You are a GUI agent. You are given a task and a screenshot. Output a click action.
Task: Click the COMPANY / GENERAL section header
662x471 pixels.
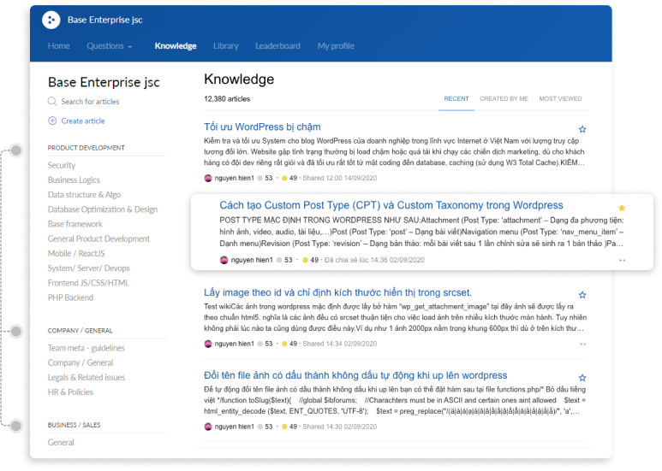pyautogui.click(x=80, y=331)
